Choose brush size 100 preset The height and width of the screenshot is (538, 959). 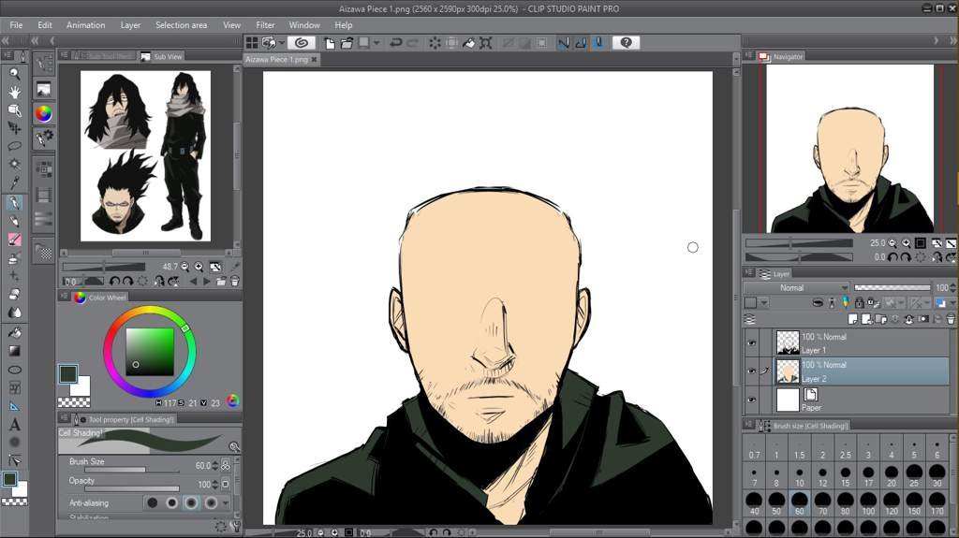(x=868, y=503)
